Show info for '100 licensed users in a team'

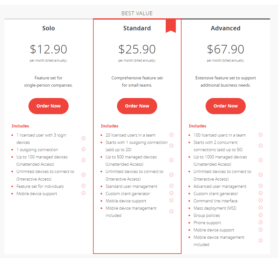pyautogui.click(x=261, y=135)
